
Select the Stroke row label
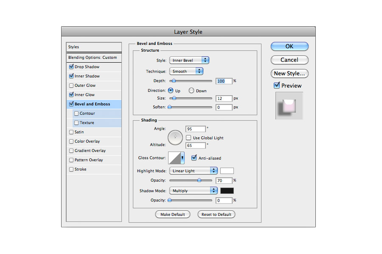(x=80, y=169)
